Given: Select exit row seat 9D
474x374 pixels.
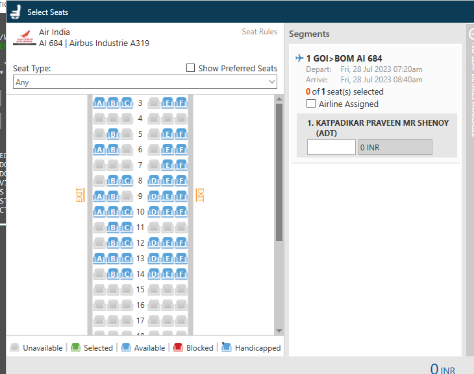Looking at the screenshot, I should (154, 196).
